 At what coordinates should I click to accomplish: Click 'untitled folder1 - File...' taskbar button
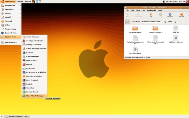pos(17,116)
